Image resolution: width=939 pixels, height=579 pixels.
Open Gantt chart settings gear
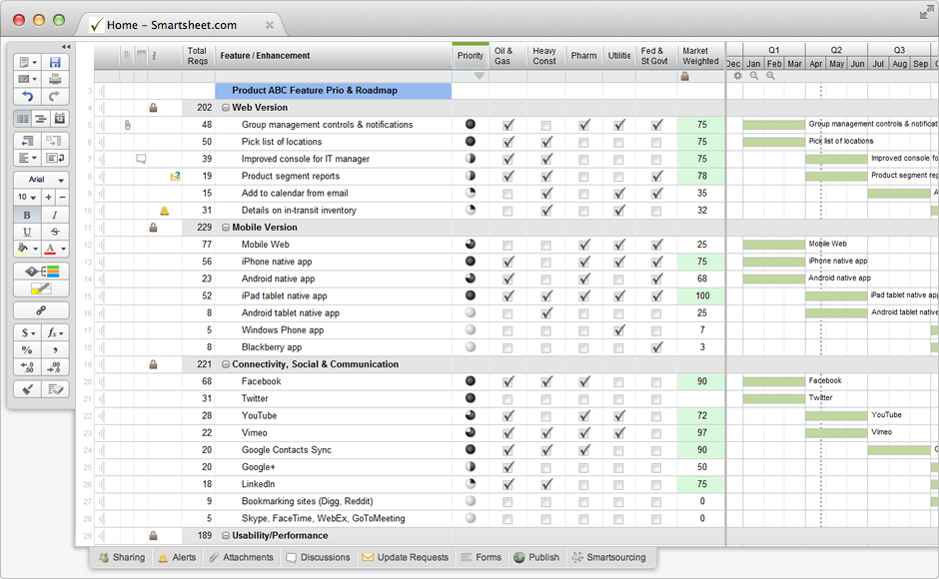(x=737, y=76)
